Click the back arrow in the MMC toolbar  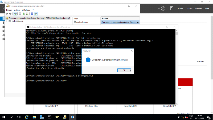pyautogui.click(x=7, y=14)
